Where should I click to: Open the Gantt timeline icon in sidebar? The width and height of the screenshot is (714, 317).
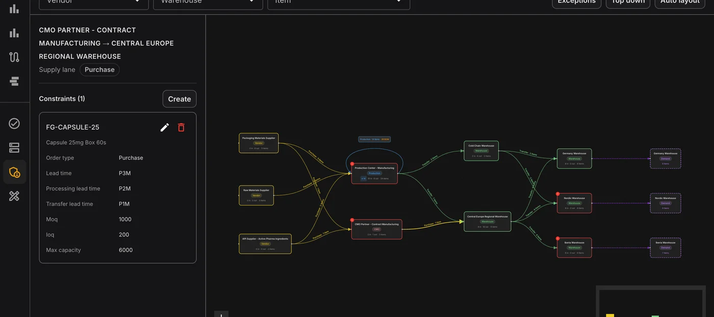point(14,81)
